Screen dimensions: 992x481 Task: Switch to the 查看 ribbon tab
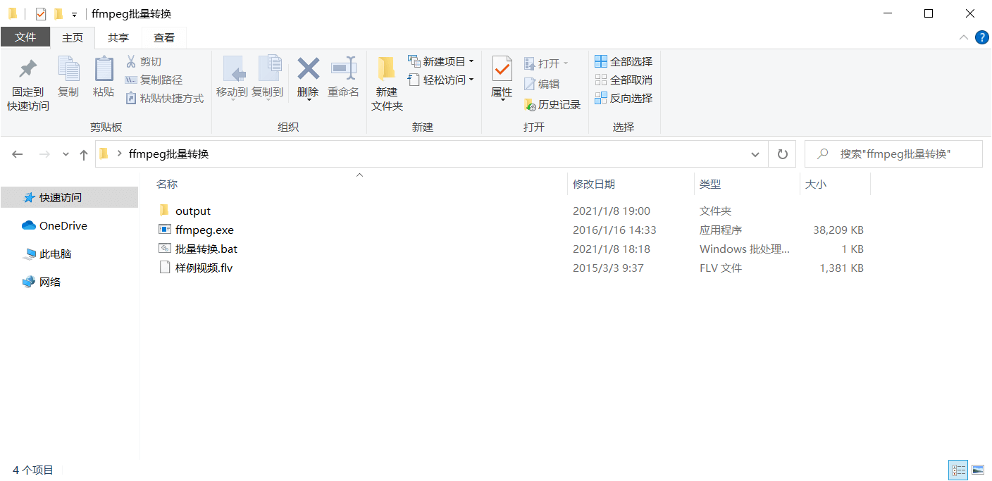tap(164, 38)
